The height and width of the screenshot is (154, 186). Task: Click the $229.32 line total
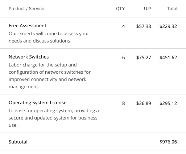click(168, 27)
